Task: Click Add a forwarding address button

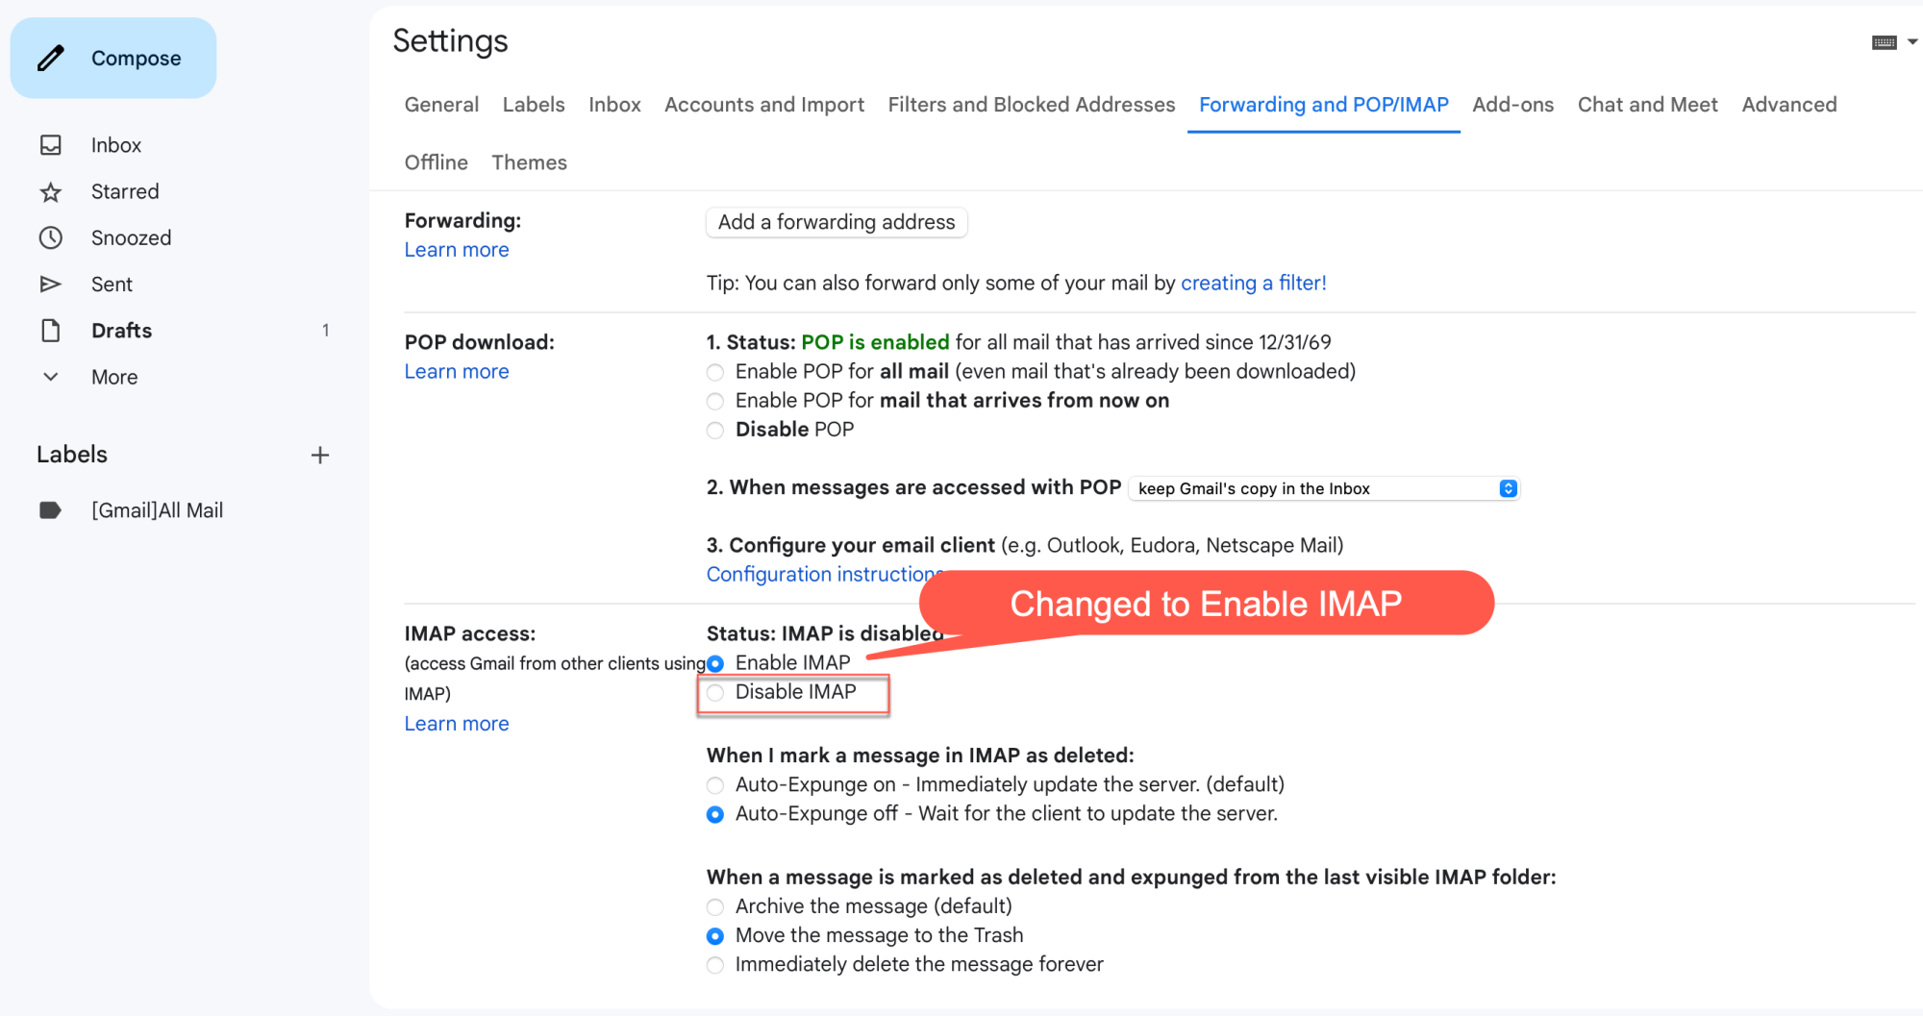Action: [x=837, y=222]
